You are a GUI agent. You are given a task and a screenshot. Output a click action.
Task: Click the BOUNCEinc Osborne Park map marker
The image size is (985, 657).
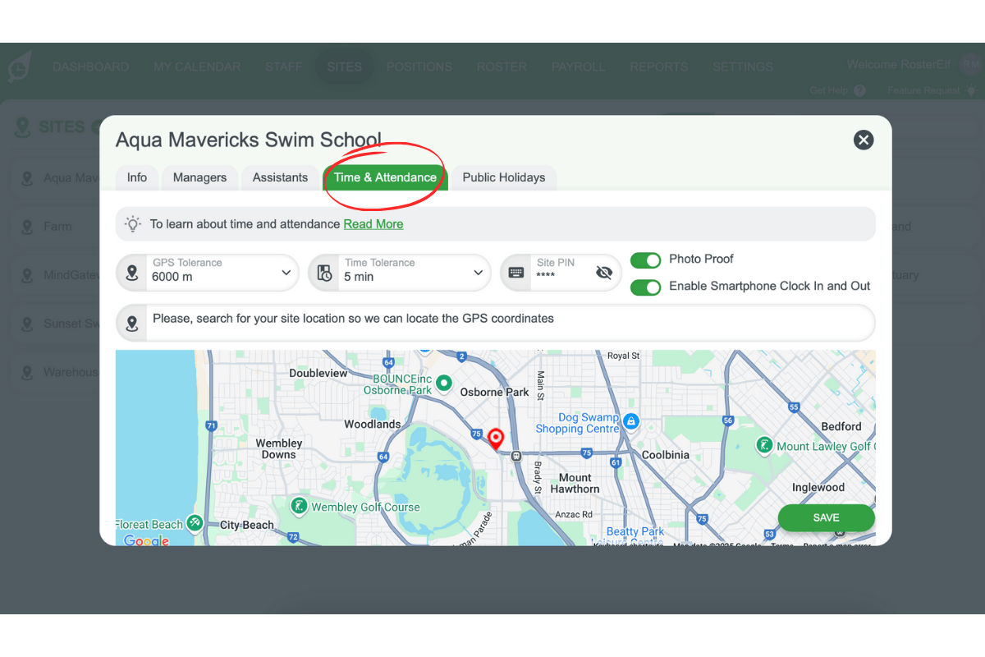click(x=444, y=383)
